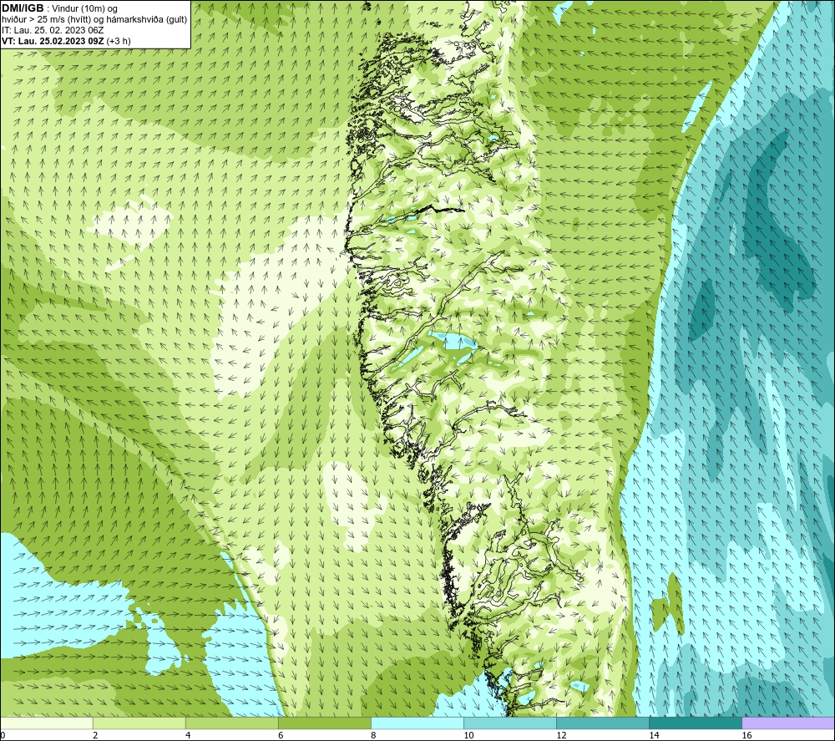835x741 pixels.
Task: Click the 'VT: Lau. 25.02.2023 09Z (+3 h)' line
Action: (66, 41)
